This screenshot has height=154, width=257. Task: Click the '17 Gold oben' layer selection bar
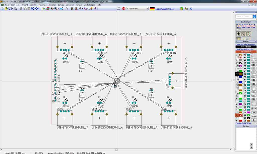(x=246, y=47)
